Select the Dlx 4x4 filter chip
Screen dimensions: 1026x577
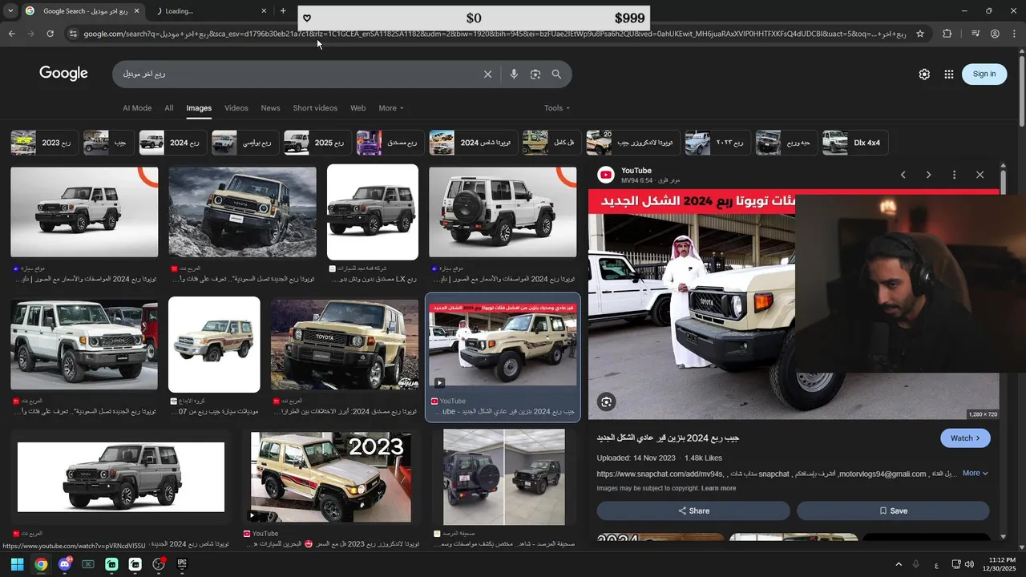click(x=854, y=143)
